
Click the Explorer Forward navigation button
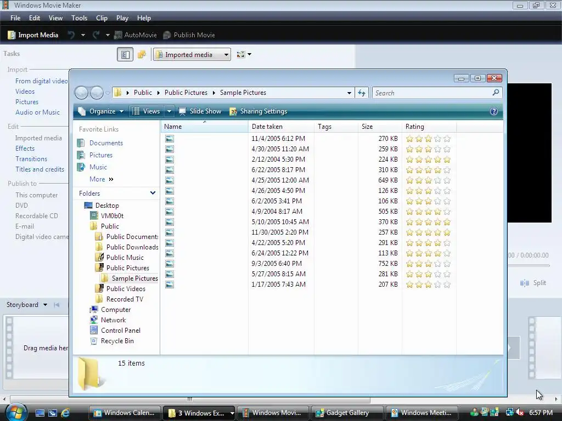97,93
